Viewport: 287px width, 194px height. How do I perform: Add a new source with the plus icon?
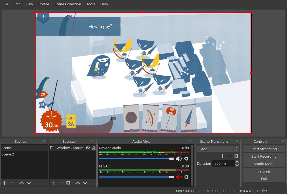pyautogui.click(x=53, y=183)
